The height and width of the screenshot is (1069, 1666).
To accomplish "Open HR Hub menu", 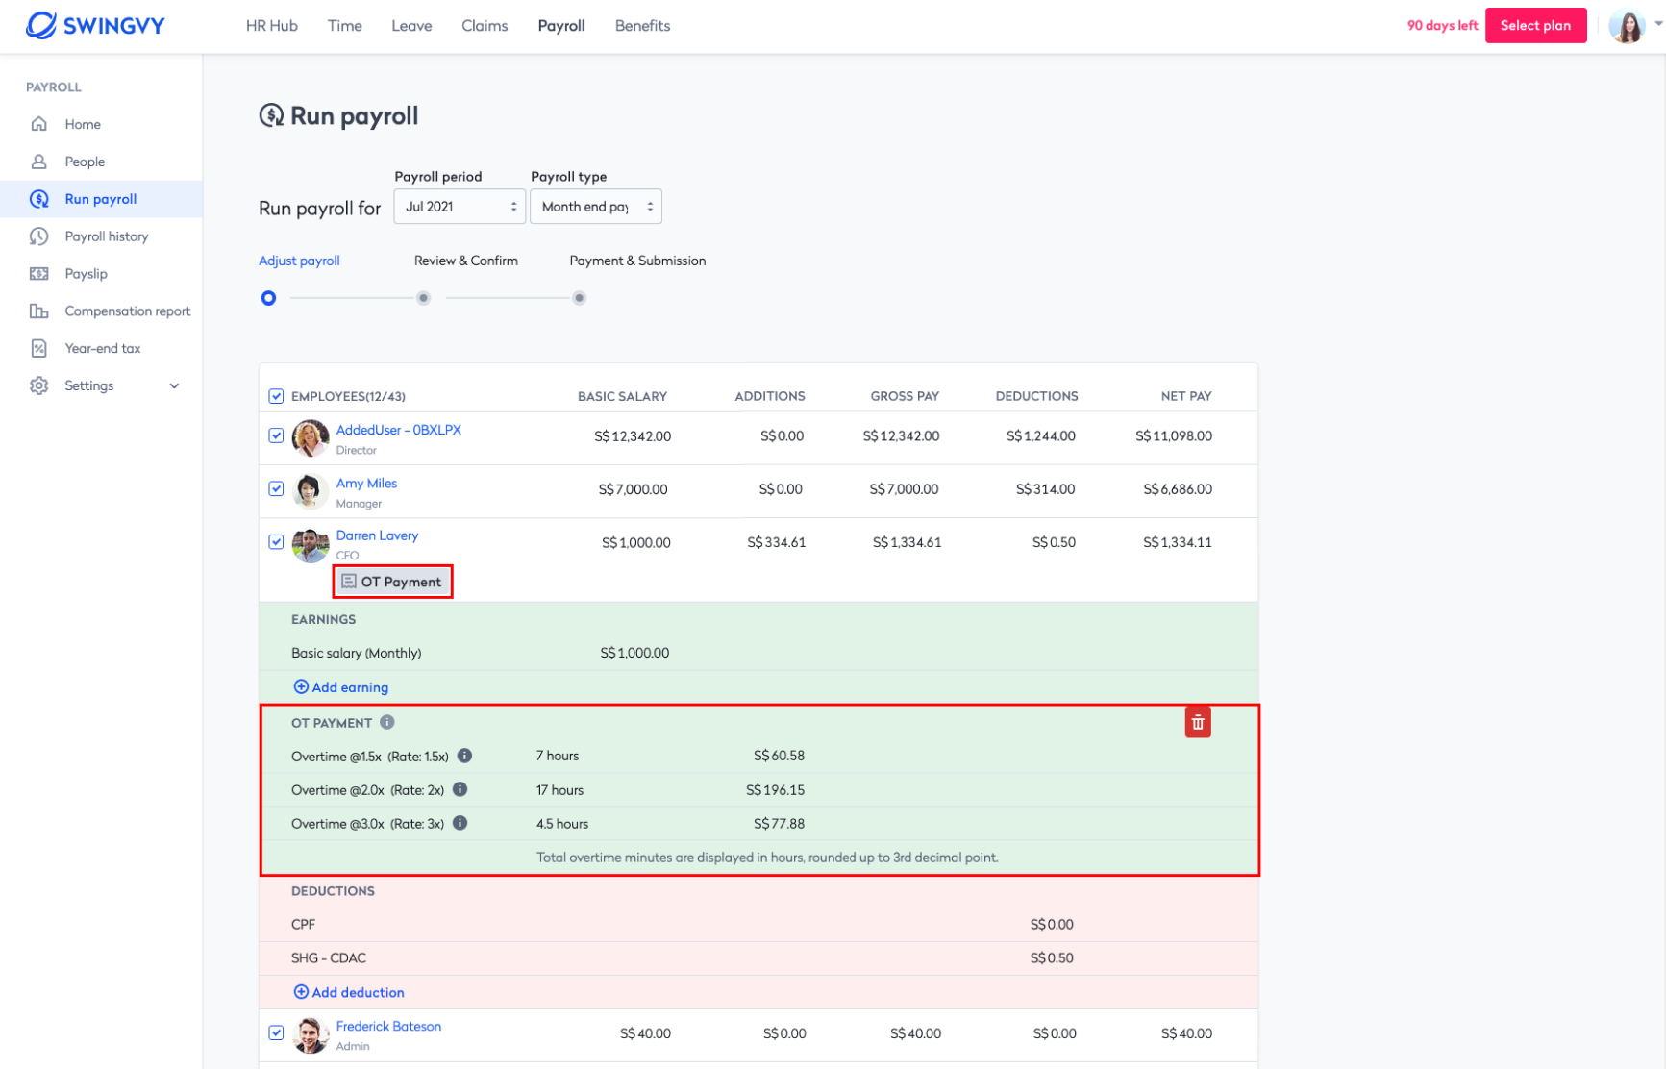I will [x=272, y=26].
